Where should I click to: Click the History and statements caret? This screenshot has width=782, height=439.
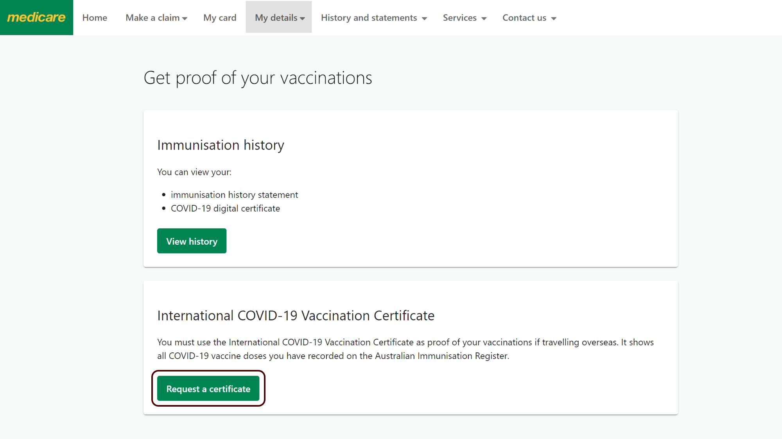(x=424, y=18)
